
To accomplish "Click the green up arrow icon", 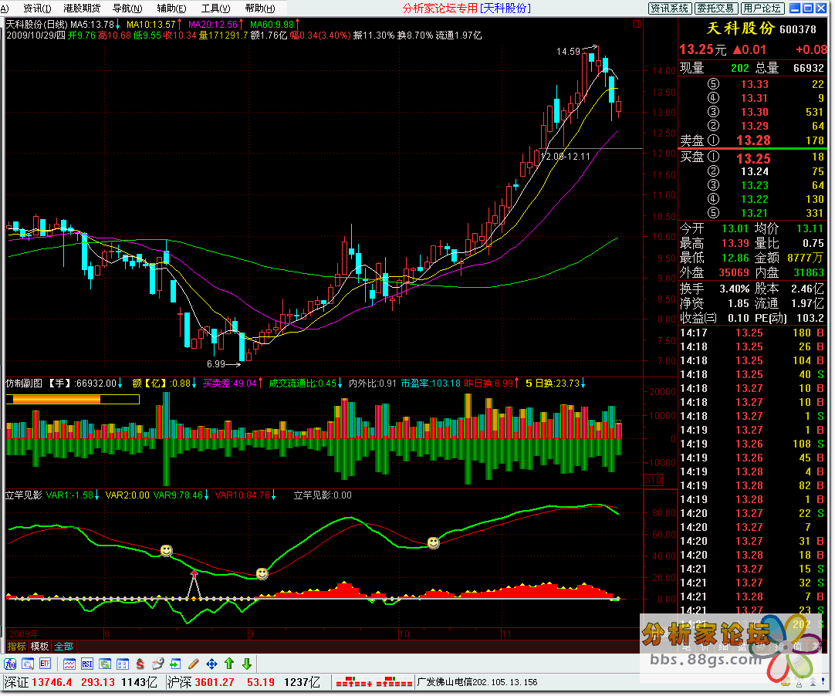I will (x=229, y=664).
